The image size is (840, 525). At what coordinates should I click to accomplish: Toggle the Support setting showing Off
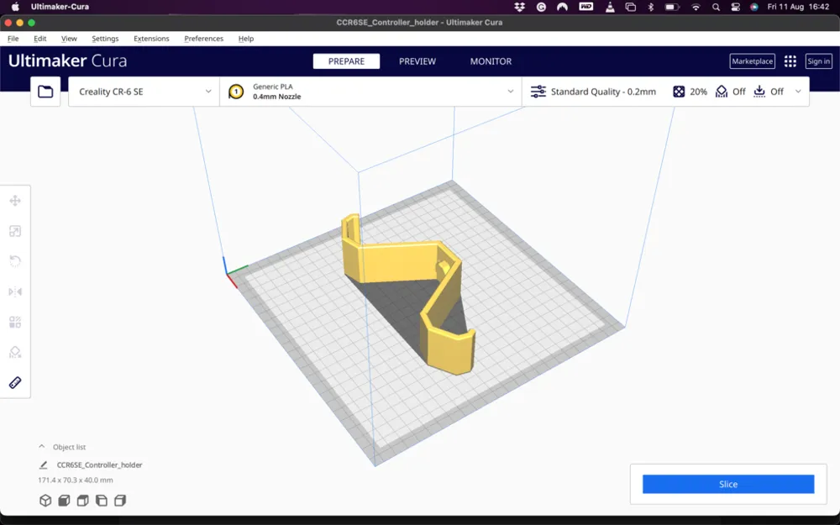[730, 92]
